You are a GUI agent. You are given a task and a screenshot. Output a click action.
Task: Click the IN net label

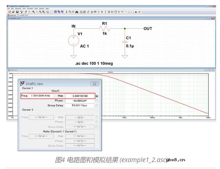pyautogui.click(x=74, y=26)
